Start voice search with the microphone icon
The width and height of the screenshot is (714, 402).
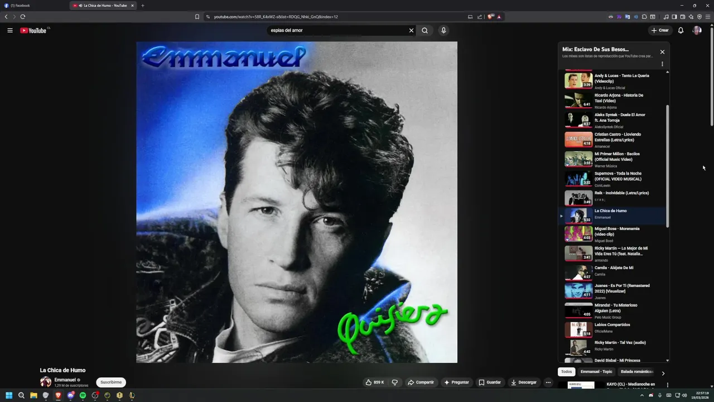pyautogui.click(x=443, y=31)
